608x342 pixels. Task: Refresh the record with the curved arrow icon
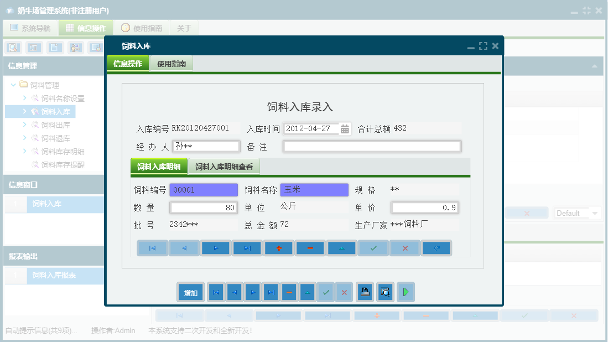point(436,248)
